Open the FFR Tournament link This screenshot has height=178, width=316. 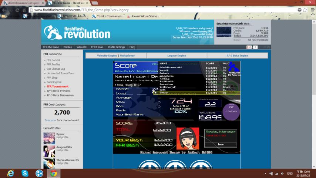[58, 86]
